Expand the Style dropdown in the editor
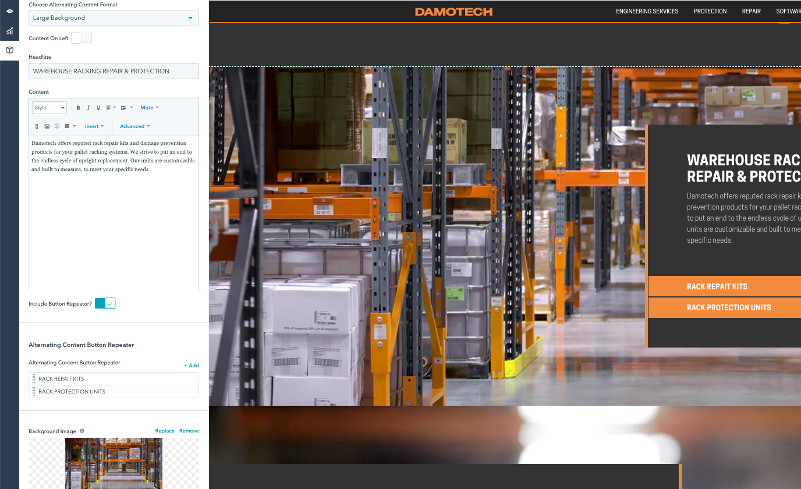This screenshot has width=801, height=489. pyautogui.click(x=49, y=108)
